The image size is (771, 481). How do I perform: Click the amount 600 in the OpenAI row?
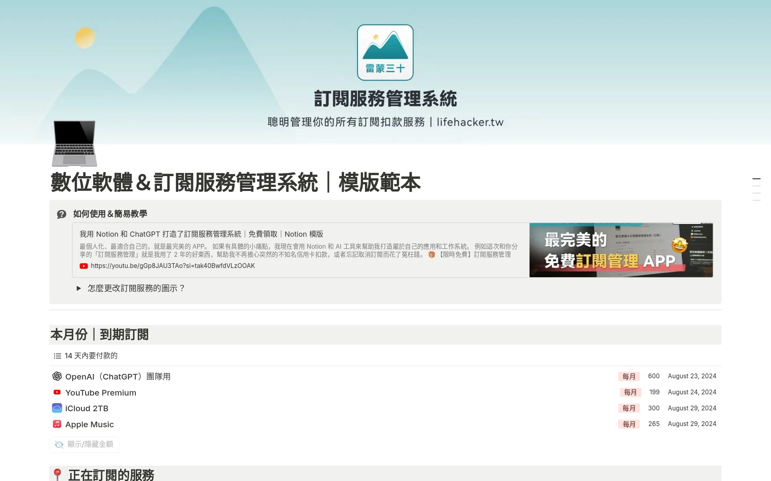654,376
